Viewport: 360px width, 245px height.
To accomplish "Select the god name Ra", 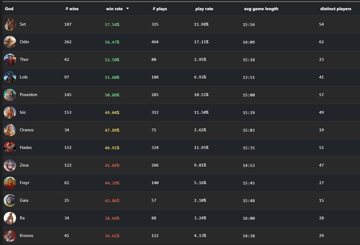I will [22, 218].
